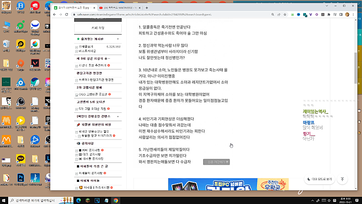Switch to the Naver cafe article tab

[74, 8]
